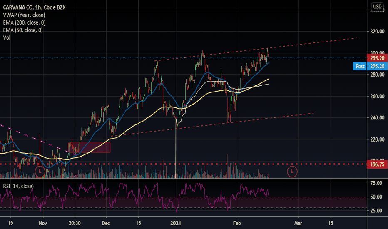388x229 pixels.
Task: Click the RSI 50.00 scale label
Action: pyautogui.click(x=376, y=197)
